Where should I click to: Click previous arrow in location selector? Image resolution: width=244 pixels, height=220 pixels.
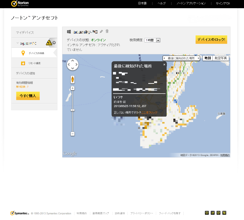tap(164, 58)
